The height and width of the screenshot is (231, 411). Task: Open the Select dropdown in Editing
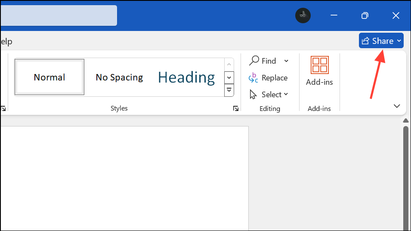[269, 95]
